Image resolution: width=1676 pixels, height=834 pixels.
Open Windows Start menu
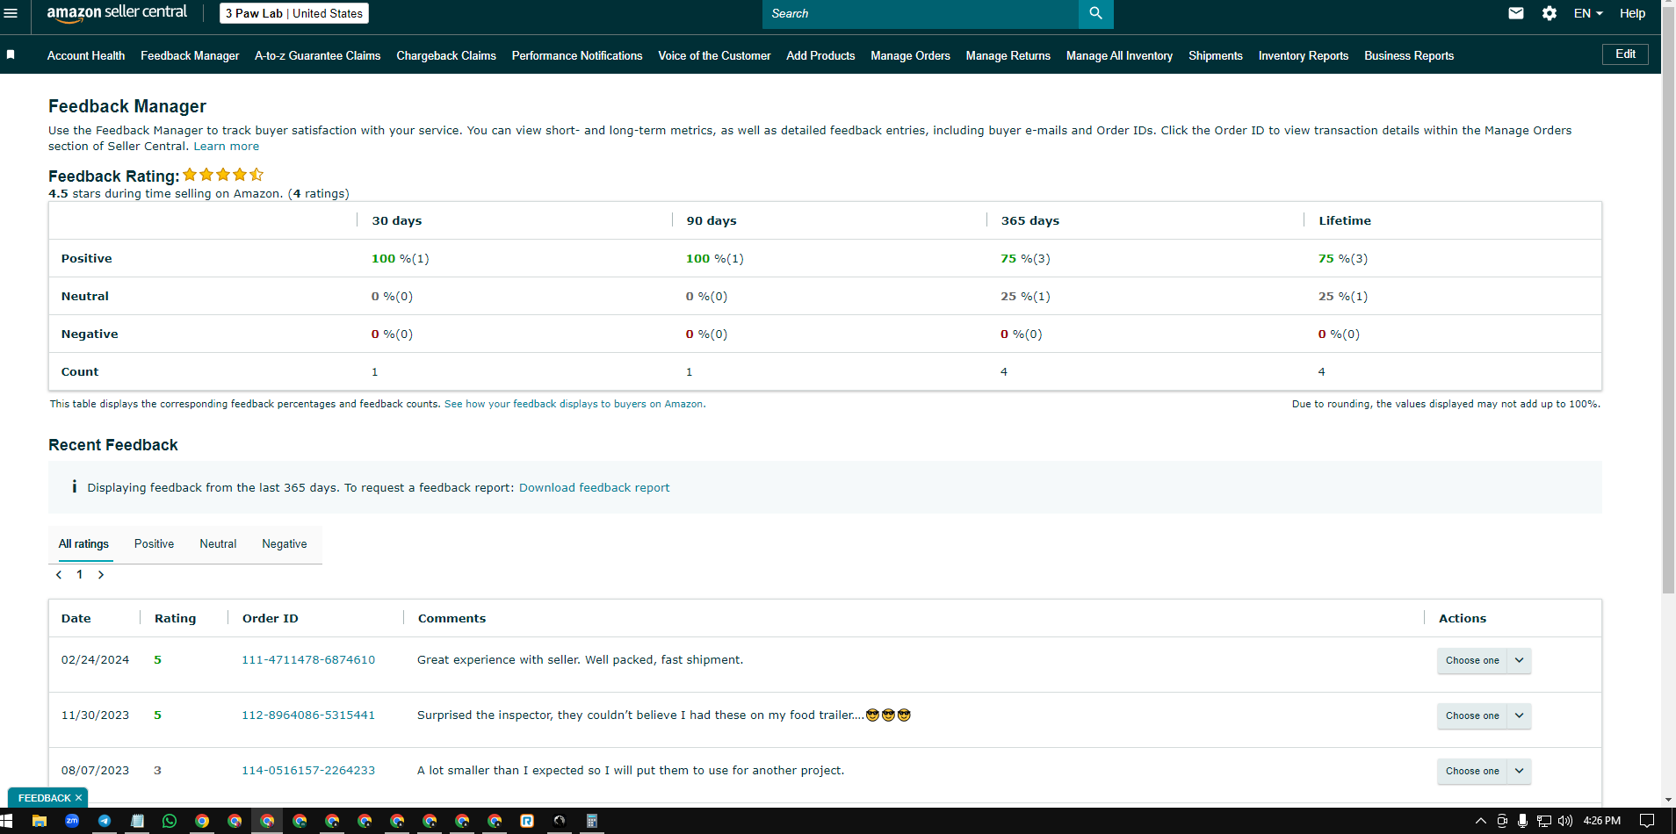[x=7, y=821]
